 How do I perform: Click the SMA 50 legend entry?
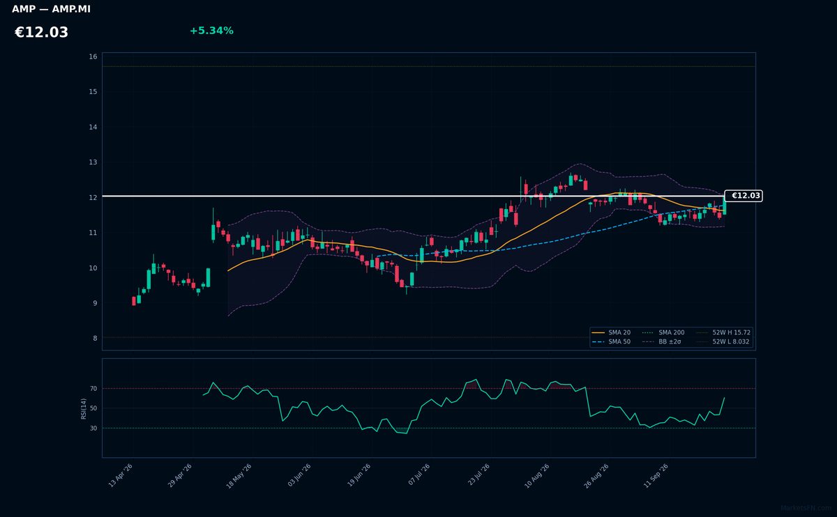[x=611, y=342]
